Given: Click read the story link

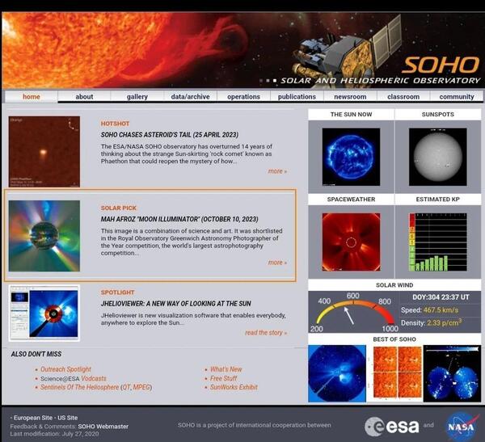Looking at the screenshot, I should [x=266, y=333].
